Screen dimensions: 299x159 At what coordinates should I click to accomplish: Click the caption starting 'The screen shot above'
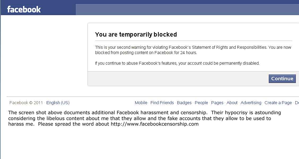(144, 118)
